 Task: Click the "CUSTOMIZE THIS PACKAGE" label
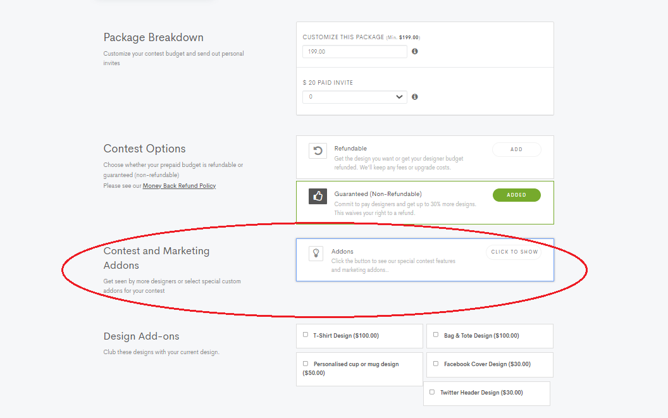(343, 37)
